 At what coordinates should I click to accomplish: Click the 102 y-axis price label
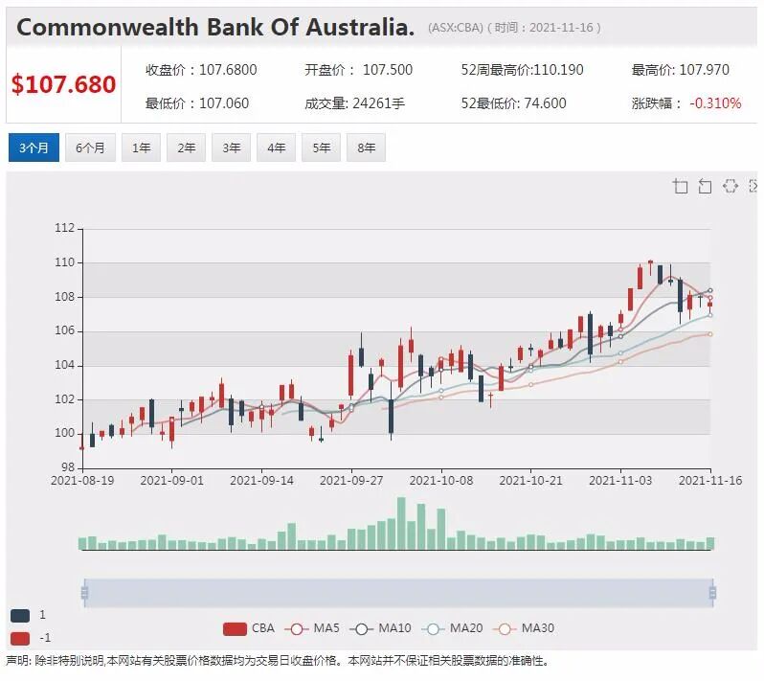click(x=65, y=399)
